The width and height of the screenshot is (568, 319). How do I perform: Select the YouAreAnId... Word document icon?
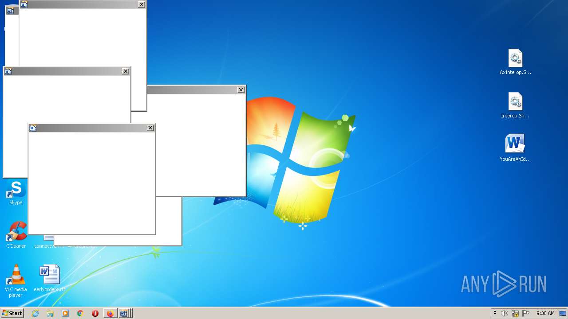[x=515, y=148]
